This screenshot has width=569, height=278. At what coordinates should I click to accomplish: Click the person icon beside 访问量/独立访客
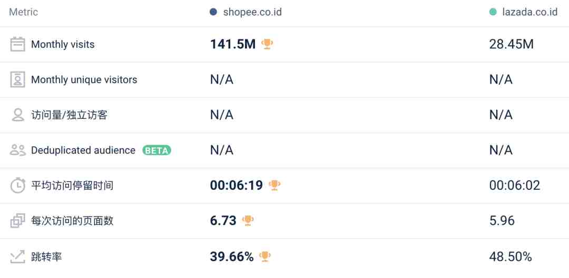click(18, 115)
